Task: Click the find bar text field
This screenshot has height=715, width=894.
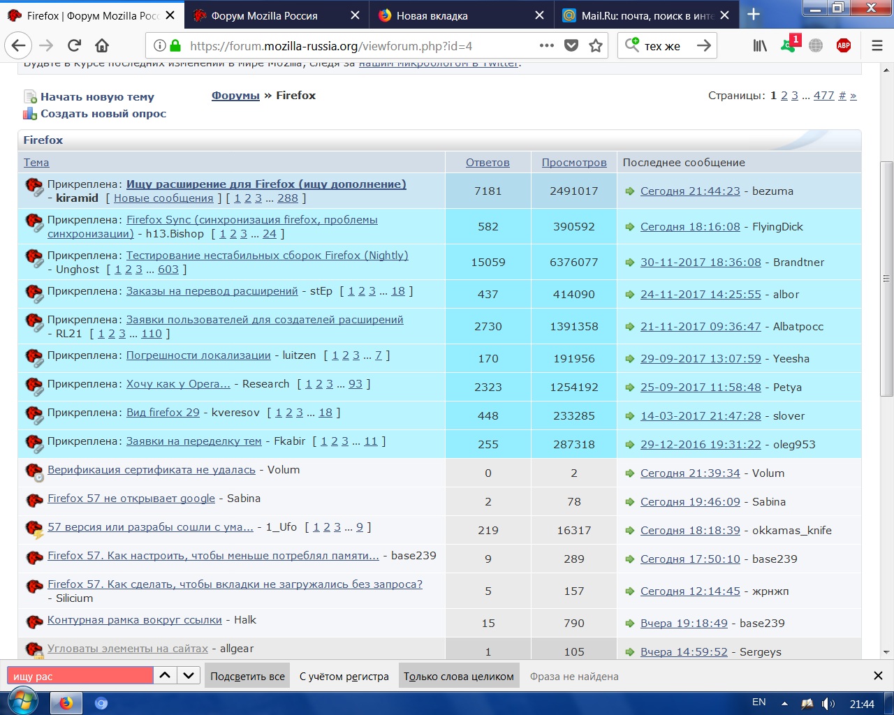Action: (80, 676)
